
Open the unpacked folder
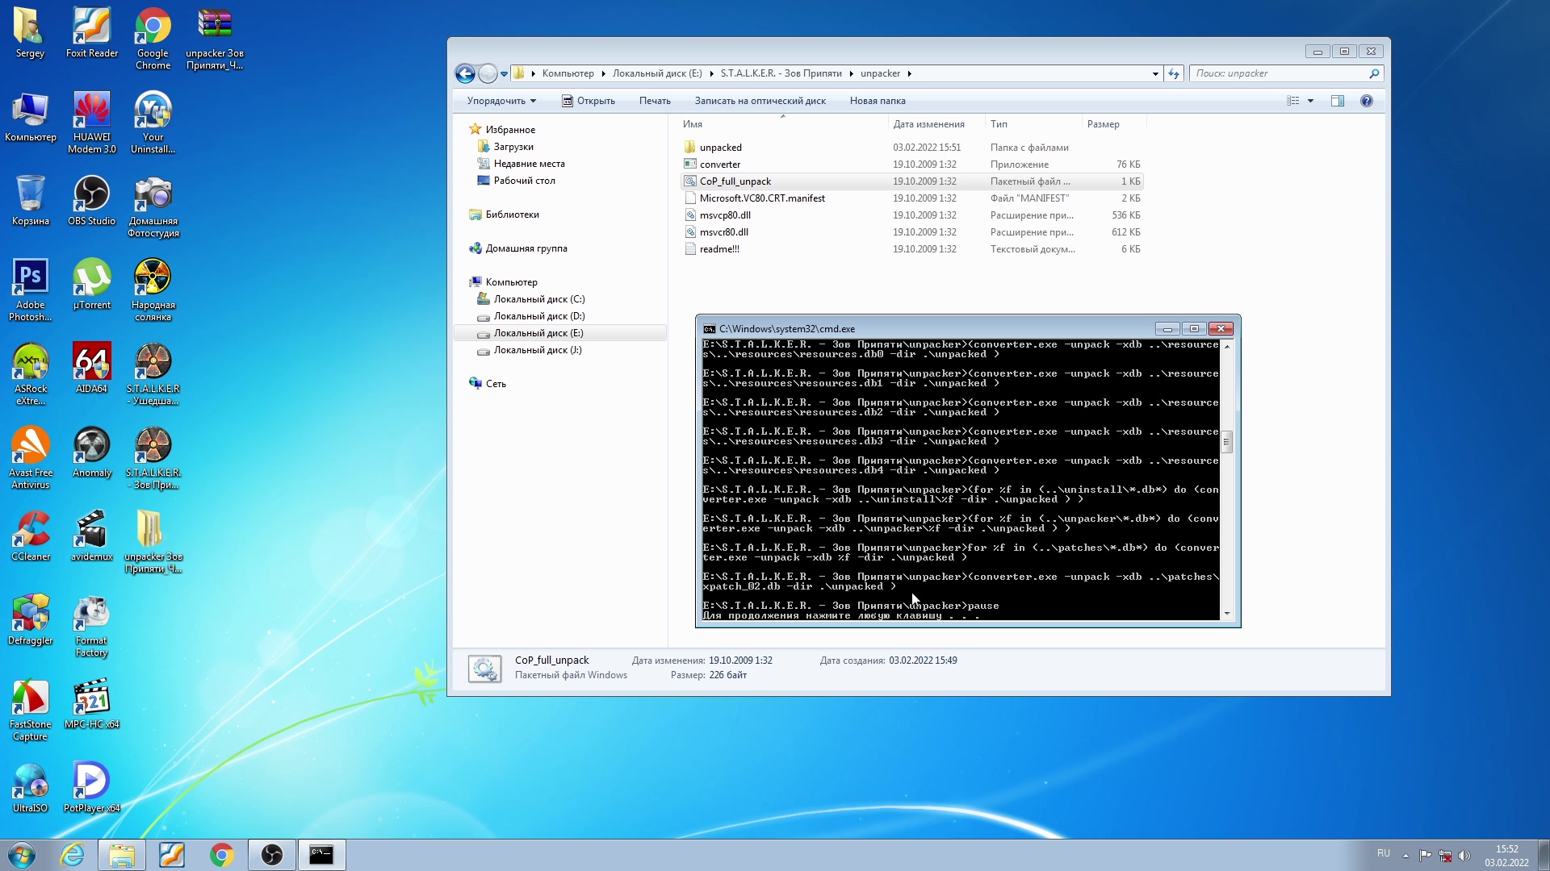click(x=719, y=147)
